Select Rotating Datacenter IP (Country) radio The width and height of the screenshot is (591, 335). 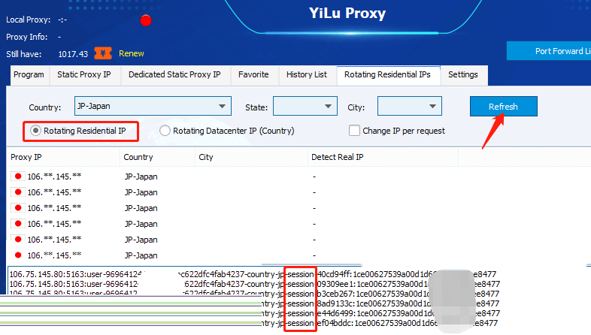coord(165,131)
